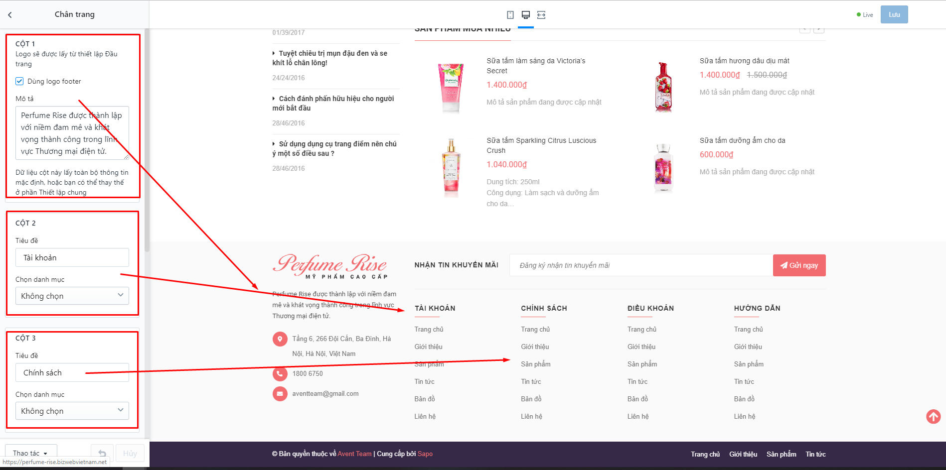Focus the newsletter signup email field
This screenshot has height=470, width=946.
641,265
